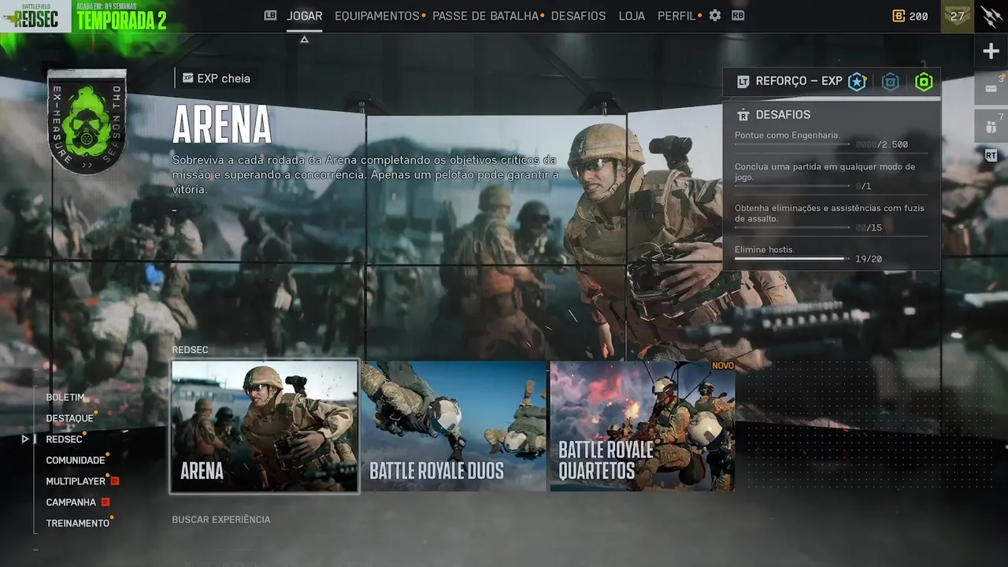The image size is (1008, 567).
Task: Choose the Arena game mode card
Action: [265, 426]
